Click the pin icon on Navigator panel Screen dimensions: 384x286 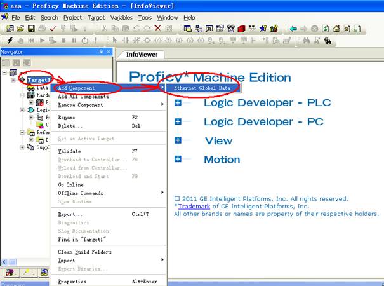[101, 51]
